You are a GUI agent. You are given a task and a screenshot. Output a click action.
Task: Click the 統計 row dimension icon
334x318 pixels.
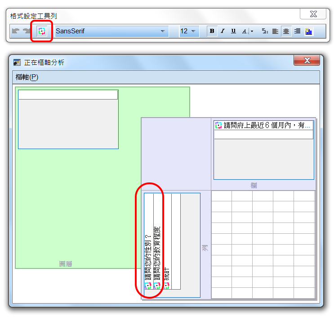click(x=166, y=285)
